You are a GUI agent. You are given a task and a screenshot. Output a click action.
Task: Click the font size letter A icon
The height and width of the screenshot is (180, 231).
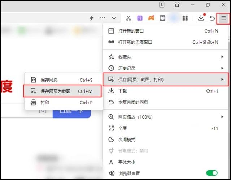pos(111,162)
